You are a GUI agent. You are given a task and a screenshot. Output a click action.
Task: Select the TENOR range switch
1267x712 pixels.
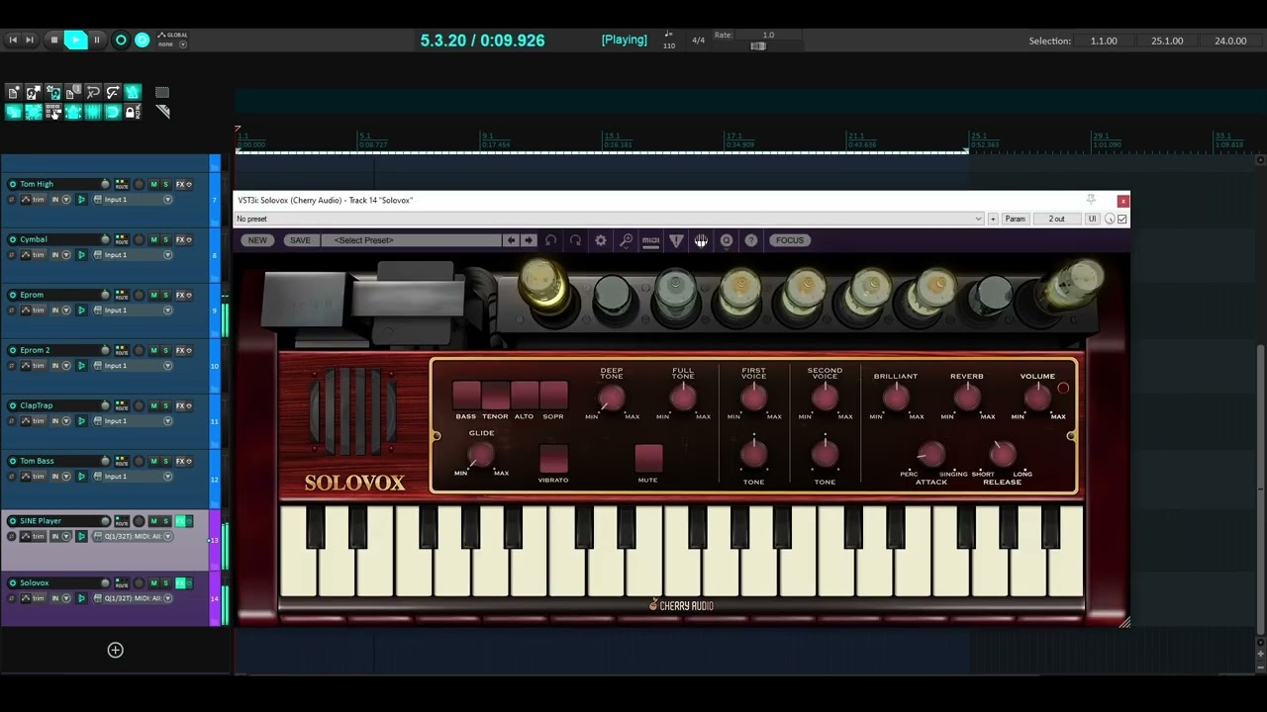pos(495,395)
